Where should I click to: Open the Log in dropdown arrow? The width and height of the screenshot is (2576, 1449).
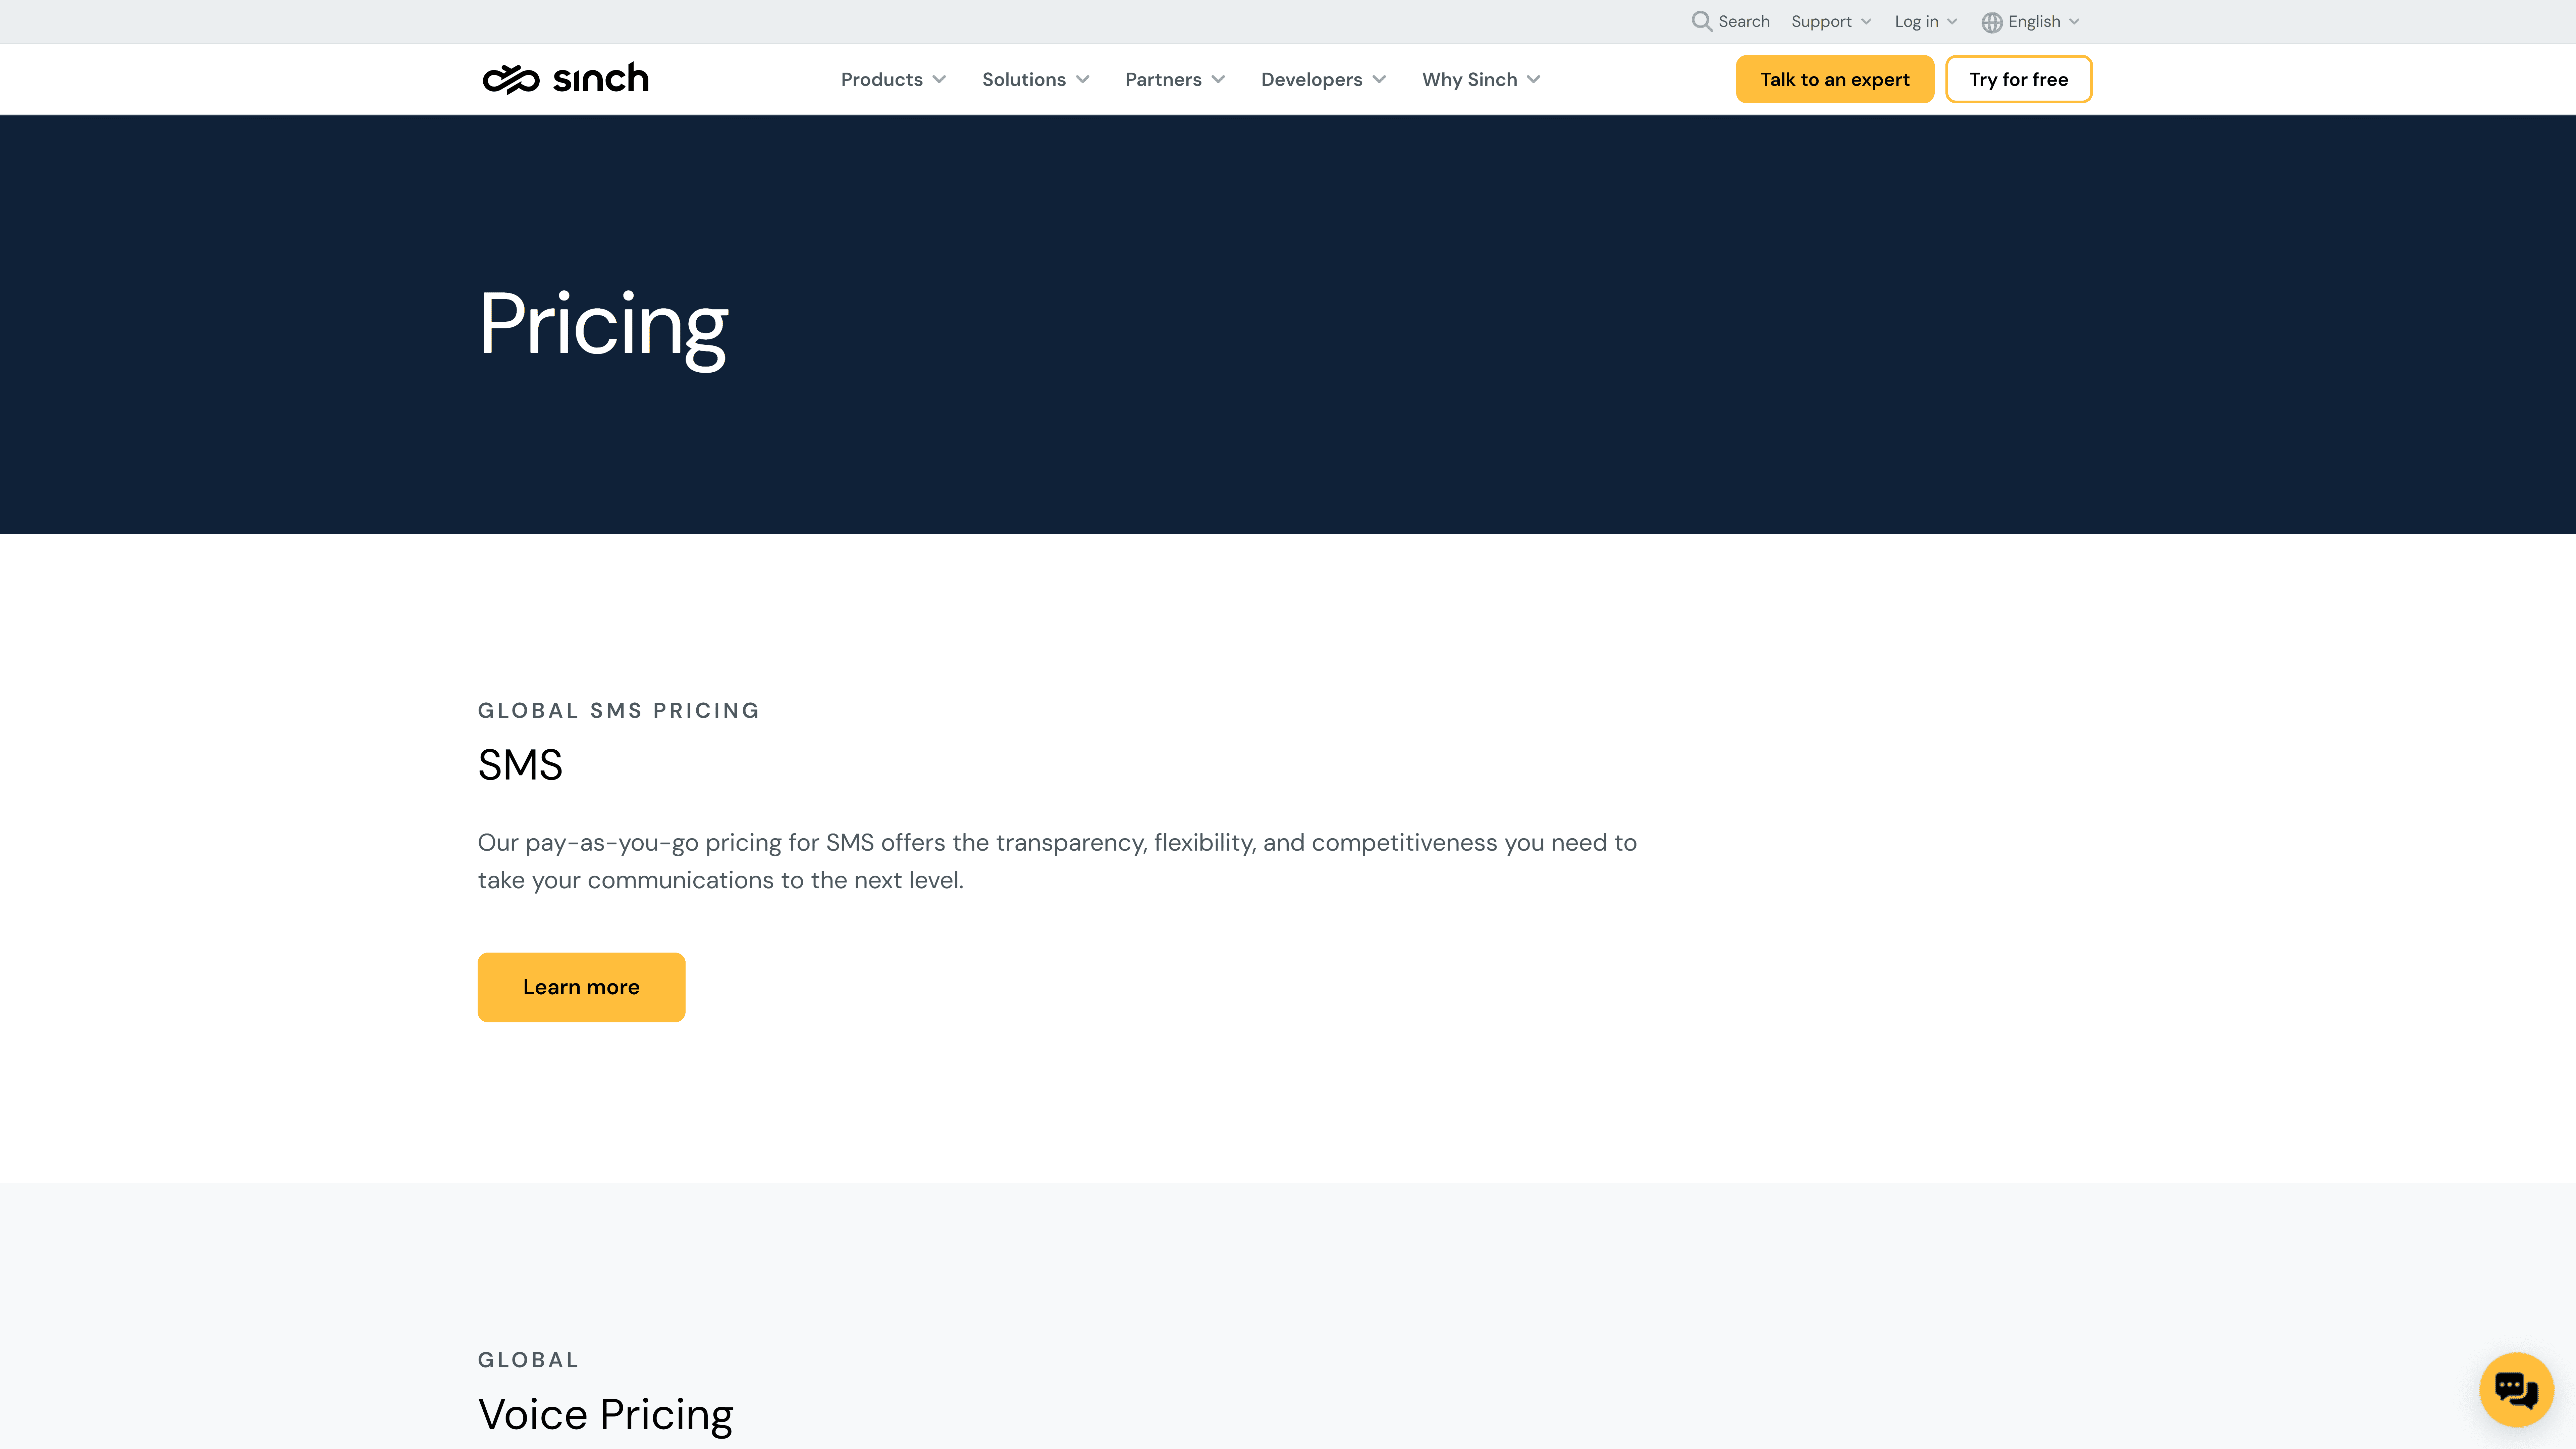[x=1952, y=22]
